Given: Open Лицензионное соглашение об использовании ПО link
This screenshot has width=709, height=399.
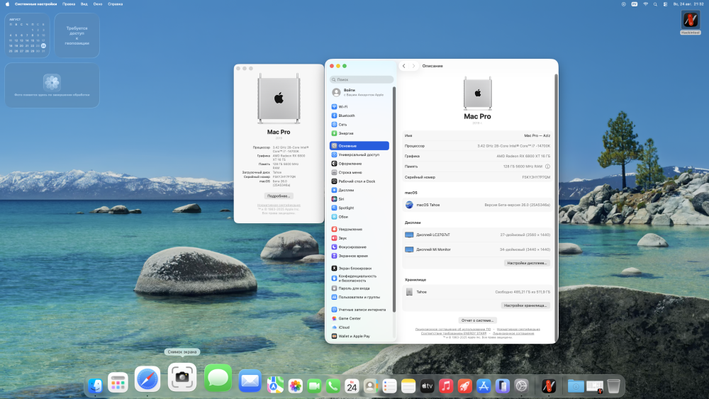Looking at the screenshot, I should pyautogui.click(x=452, y=330).
